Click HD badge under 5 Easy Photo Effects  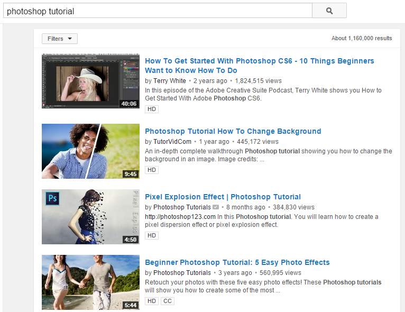click(x=152, y=301)
